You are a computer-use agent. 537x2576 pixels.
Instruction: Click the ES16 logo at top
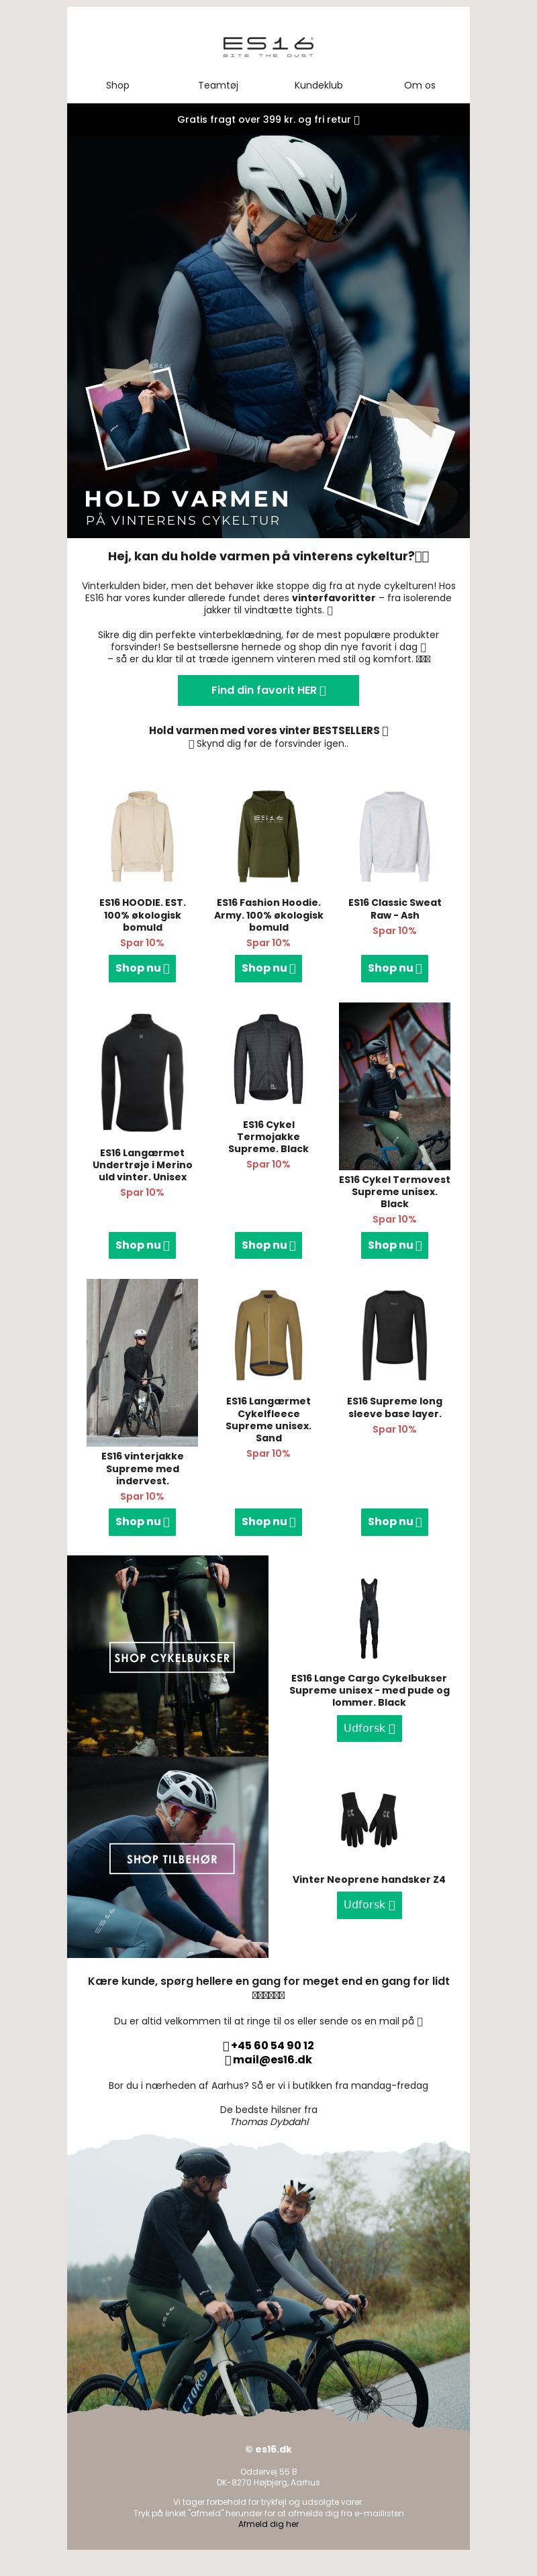pyautogui.click(x=268, y=46)
